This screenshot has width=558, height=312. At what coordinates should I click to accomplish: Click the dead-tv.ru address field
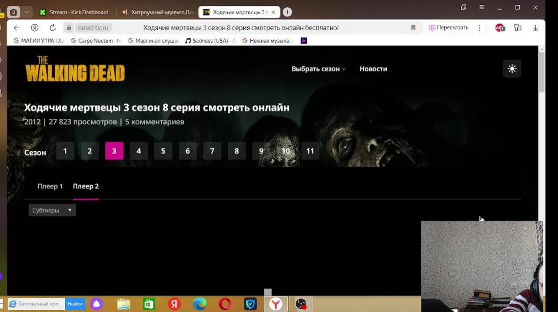tap(93, 28)
